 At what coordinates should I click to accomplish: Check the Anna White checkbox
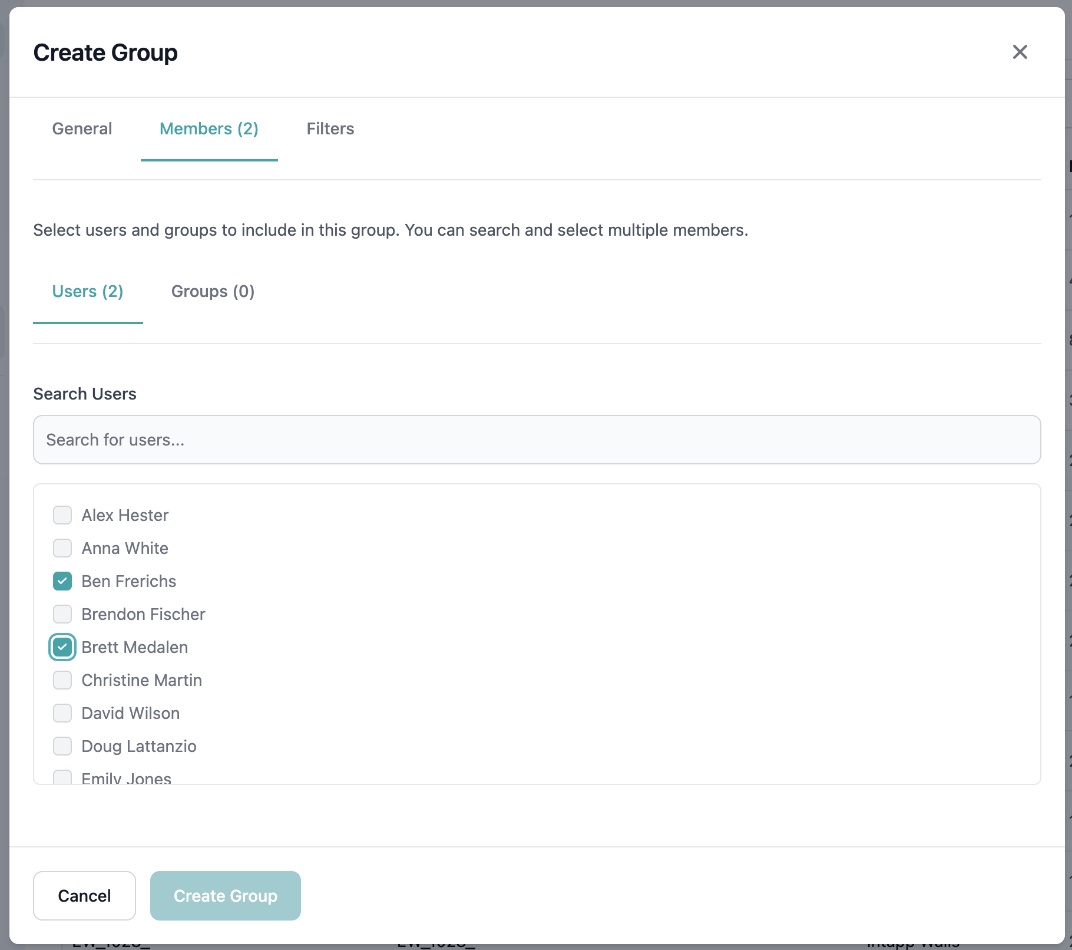click(62, 548)
